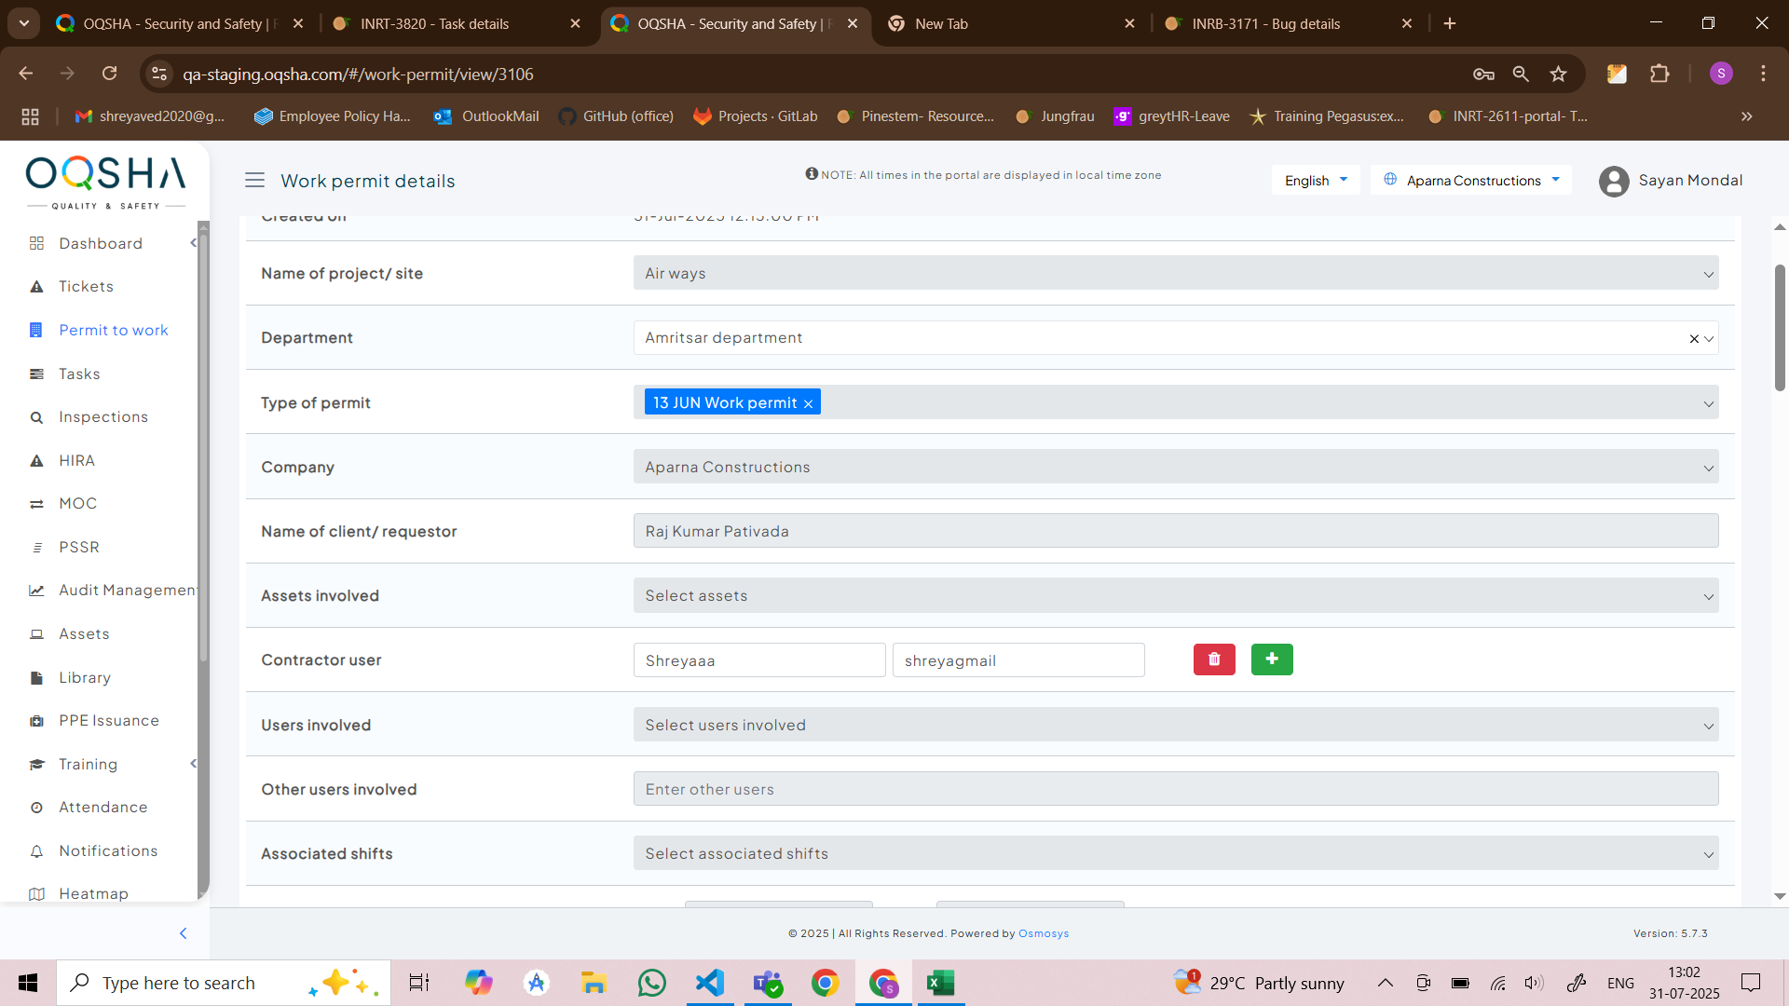
Task: Bookmark this page with star icon
Action: (1558, 75)
